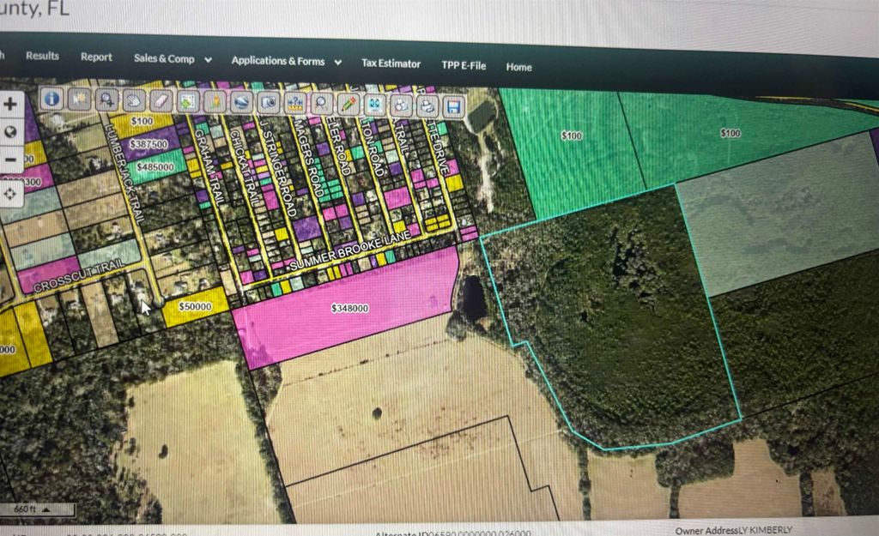This screenshot has height=536, width=879.
Task: Click the globe full-extent icon
Action: 10,131
